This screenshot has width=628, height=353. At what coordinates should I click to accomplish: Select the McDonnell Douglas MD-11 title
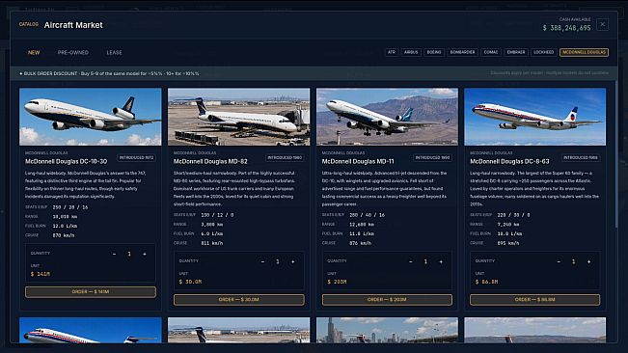point(358,161)
